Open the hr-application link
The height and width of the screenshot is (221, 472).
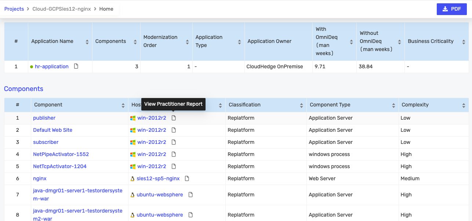click(x=52, y=66)
